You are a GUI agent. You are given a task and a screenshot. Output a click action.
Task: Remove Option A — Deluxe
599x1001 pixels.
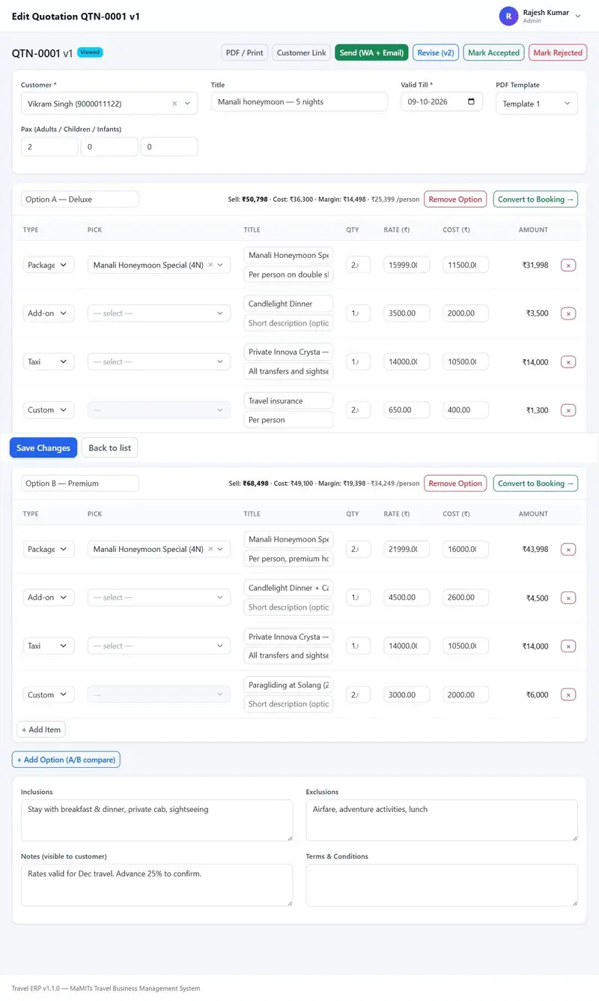pos(455,199)
